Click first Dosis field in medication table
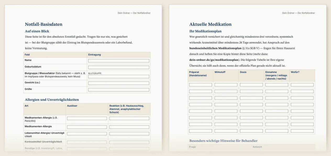This screenshot has width=331, height=156. tap(251, 85)
